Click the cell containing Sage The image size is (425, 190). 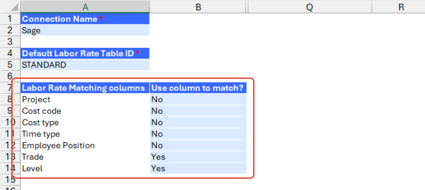pyautogui.click(x=85, y=30)
